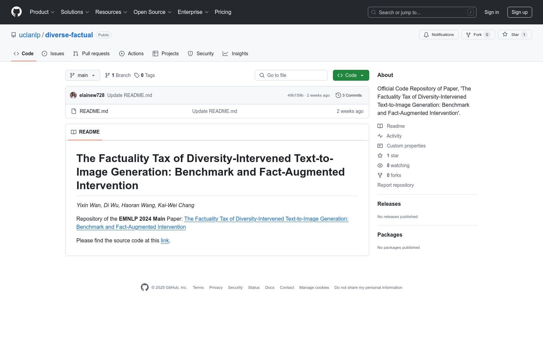Switch to the Issues tab
543x339 pixels.
53,54
